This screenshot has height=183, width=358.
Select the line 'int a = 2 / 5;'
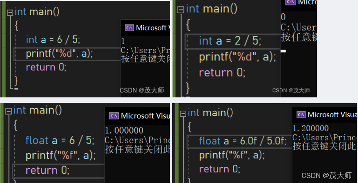pos(230,41)
